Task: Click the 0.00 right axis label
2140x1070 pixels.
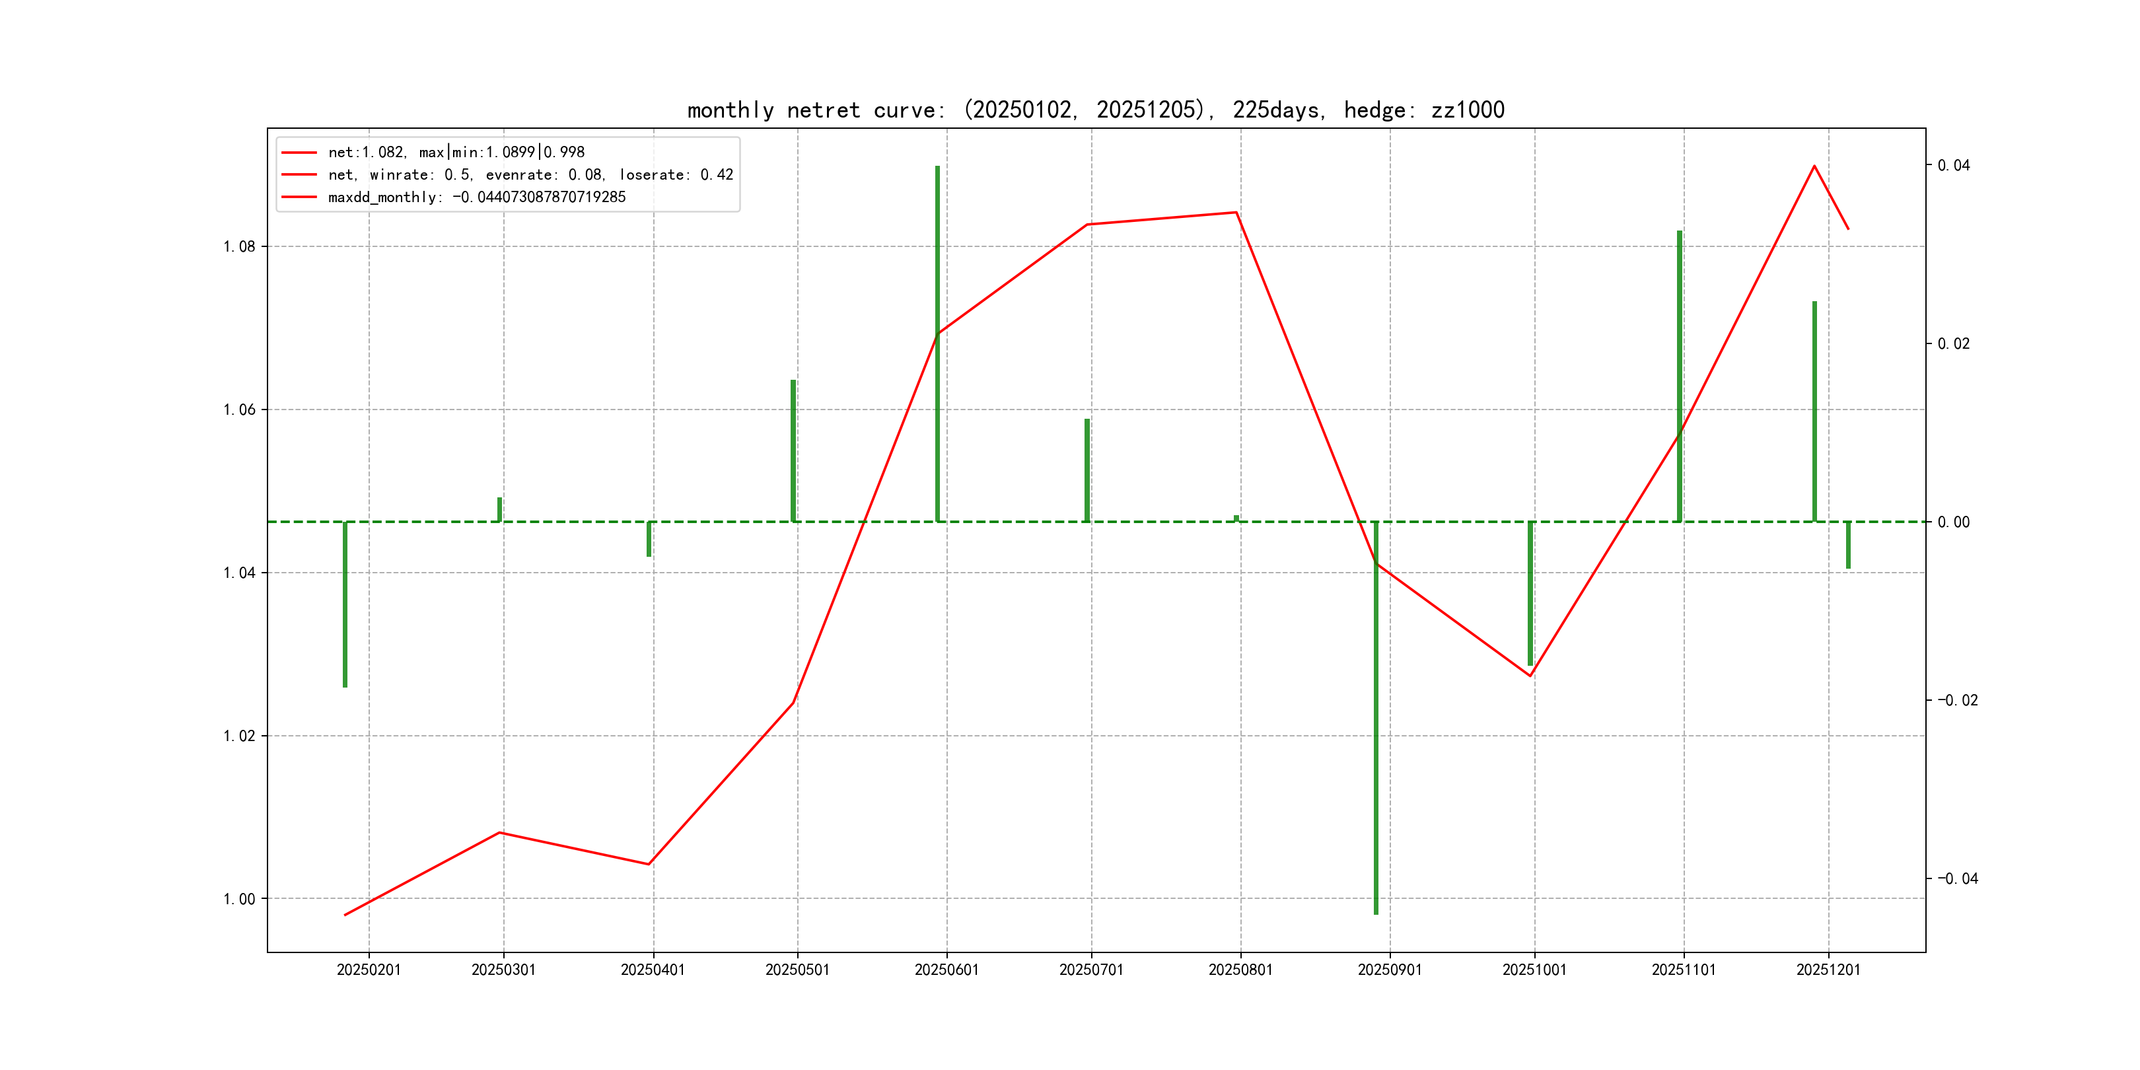Action: click(1953, 522)
